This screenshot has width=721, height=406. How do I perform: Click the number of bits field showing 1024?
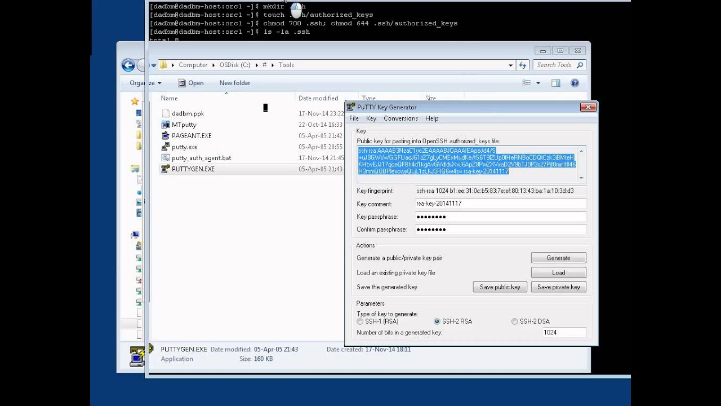coord(564,333)
